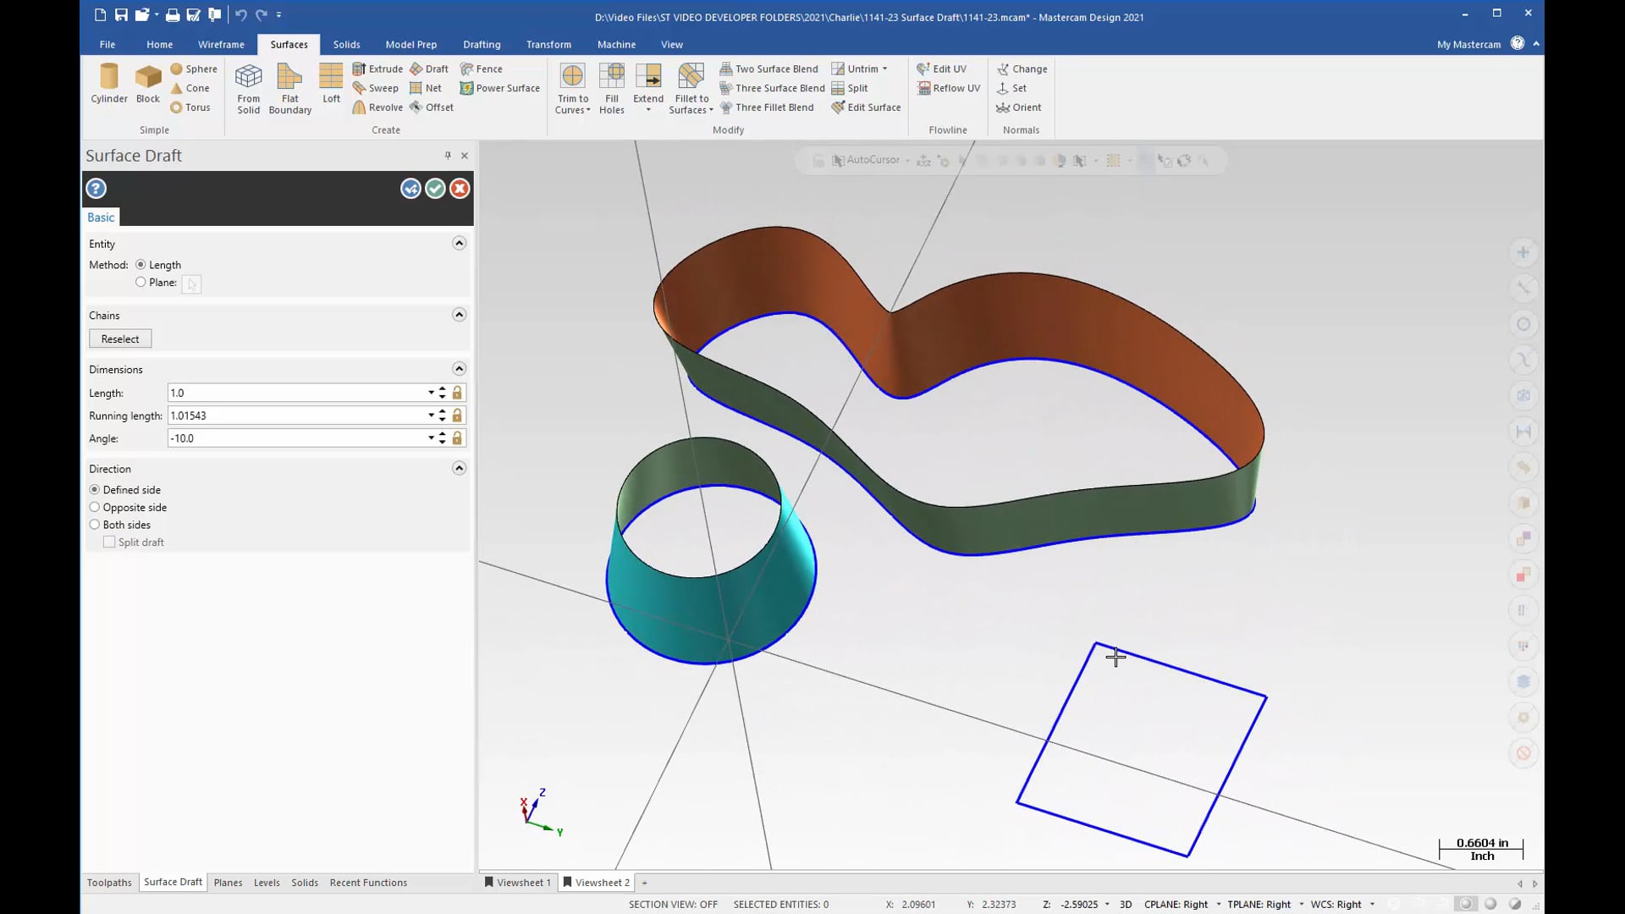
Task: Expand the Chains section panel
Action: click(459, 314)
